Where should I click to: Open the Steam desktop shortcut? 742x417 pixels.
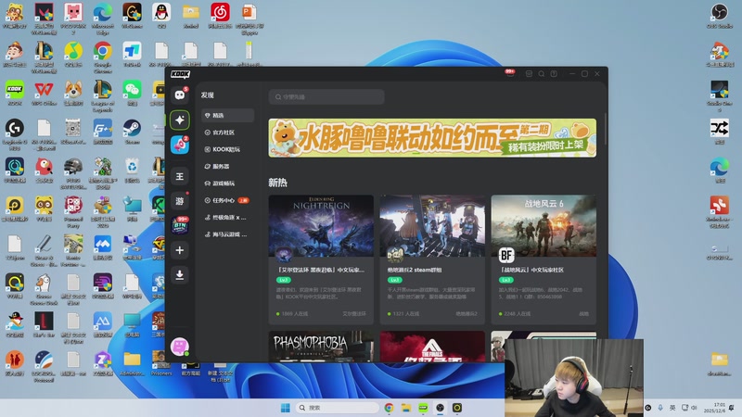[x=132, y=132]
